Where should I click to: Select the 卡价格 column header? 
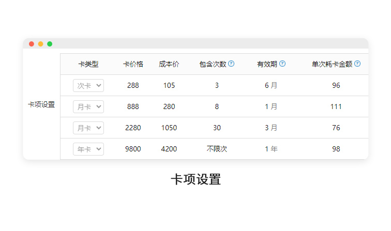(133, 64)
